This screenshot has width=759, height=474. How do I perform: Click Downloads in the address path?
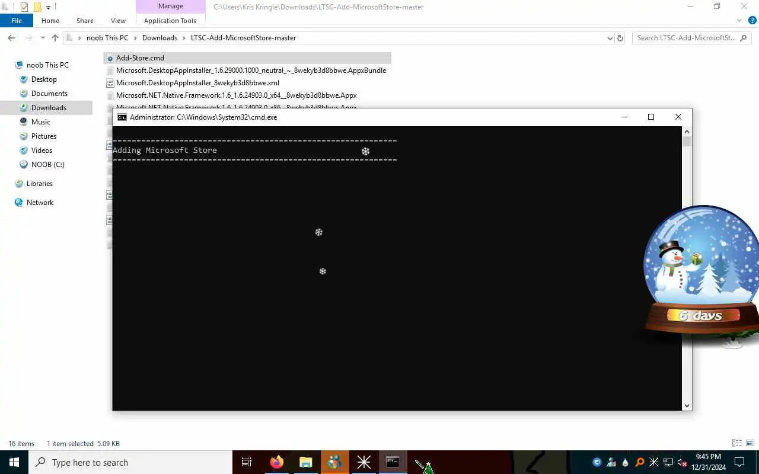point(160,37)
